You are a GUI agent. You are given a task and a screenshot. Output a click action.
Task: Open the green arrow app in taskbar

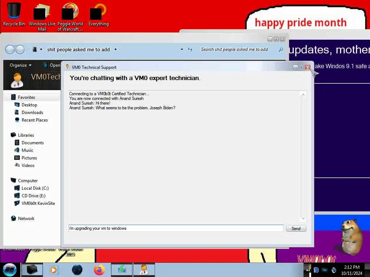[122, 270]
